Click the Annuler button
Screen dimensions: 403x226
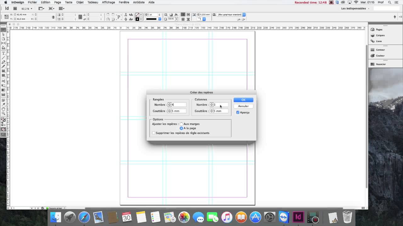(243, 106)
